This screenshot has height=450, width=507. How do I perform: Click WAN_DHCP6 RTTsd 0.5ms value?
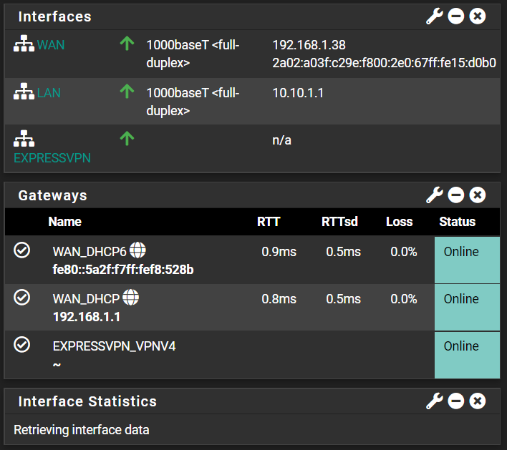pos(344,252)
